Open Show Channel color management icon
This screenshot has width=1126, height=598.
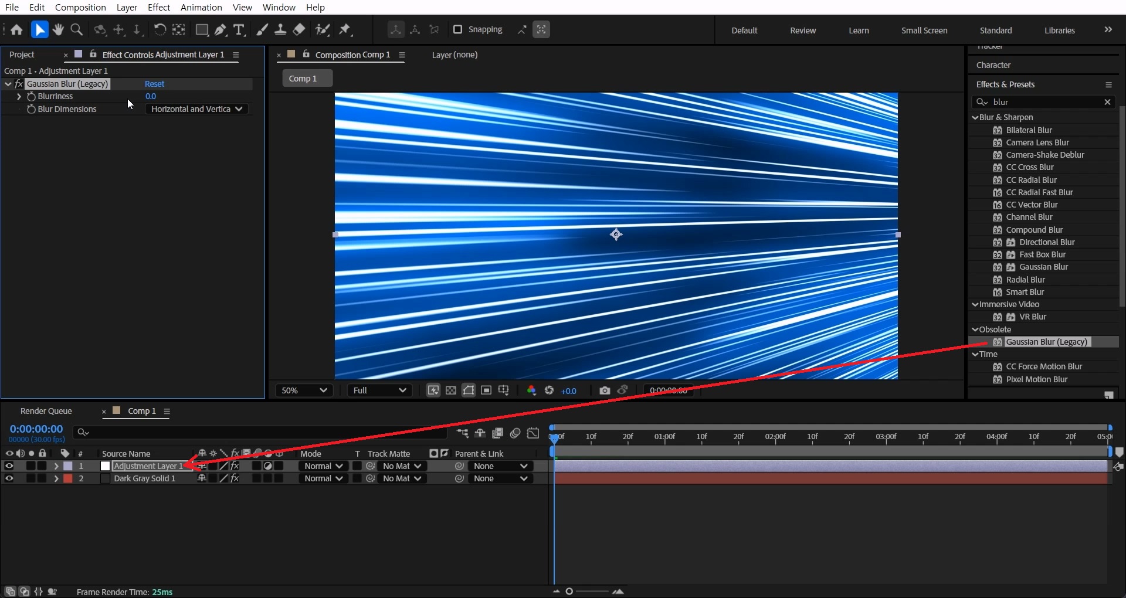(x=531, y=390)
